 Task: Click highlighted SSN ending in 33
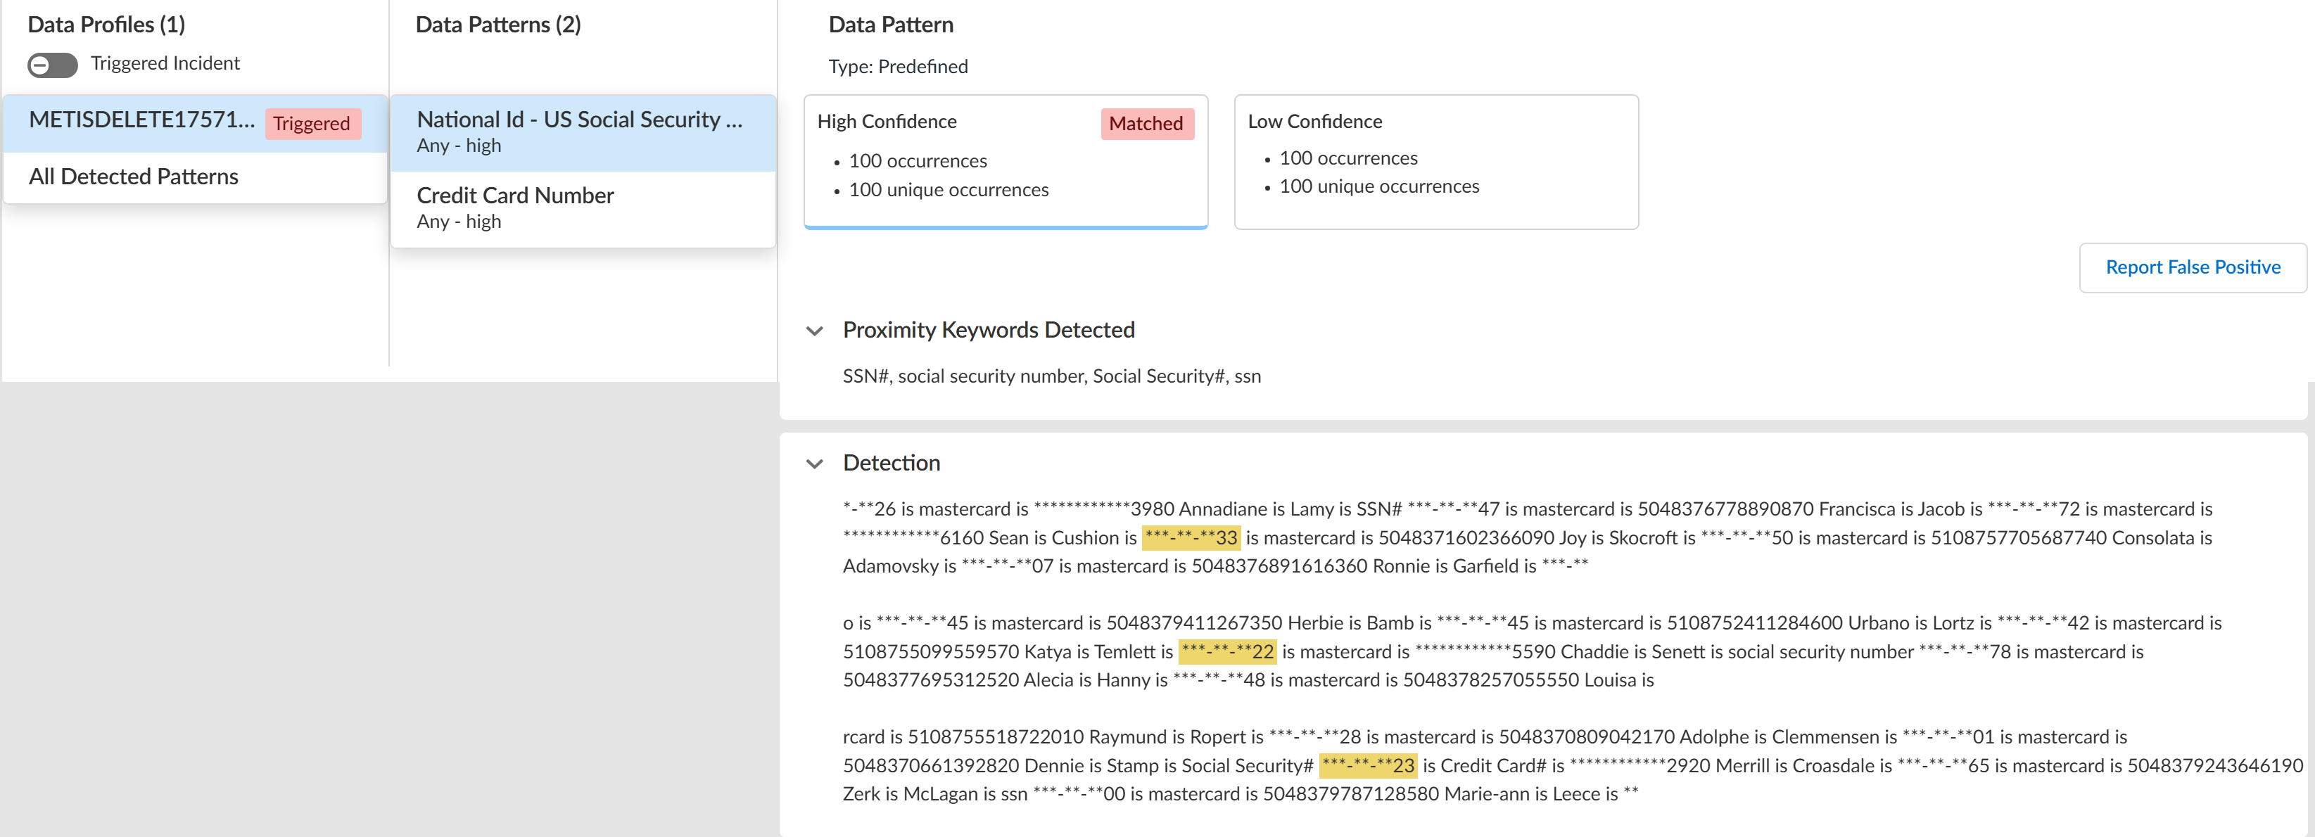pos(1191,538)
